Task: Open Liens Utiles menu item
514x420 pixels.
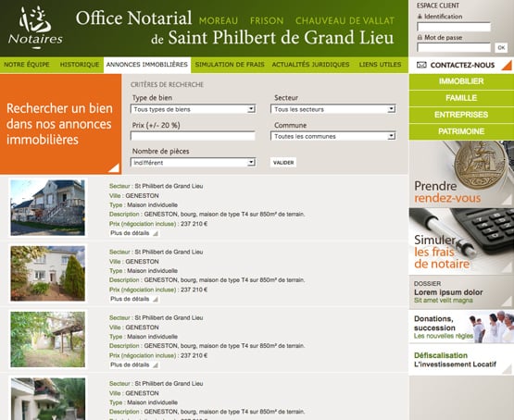Action: point(380,65)
